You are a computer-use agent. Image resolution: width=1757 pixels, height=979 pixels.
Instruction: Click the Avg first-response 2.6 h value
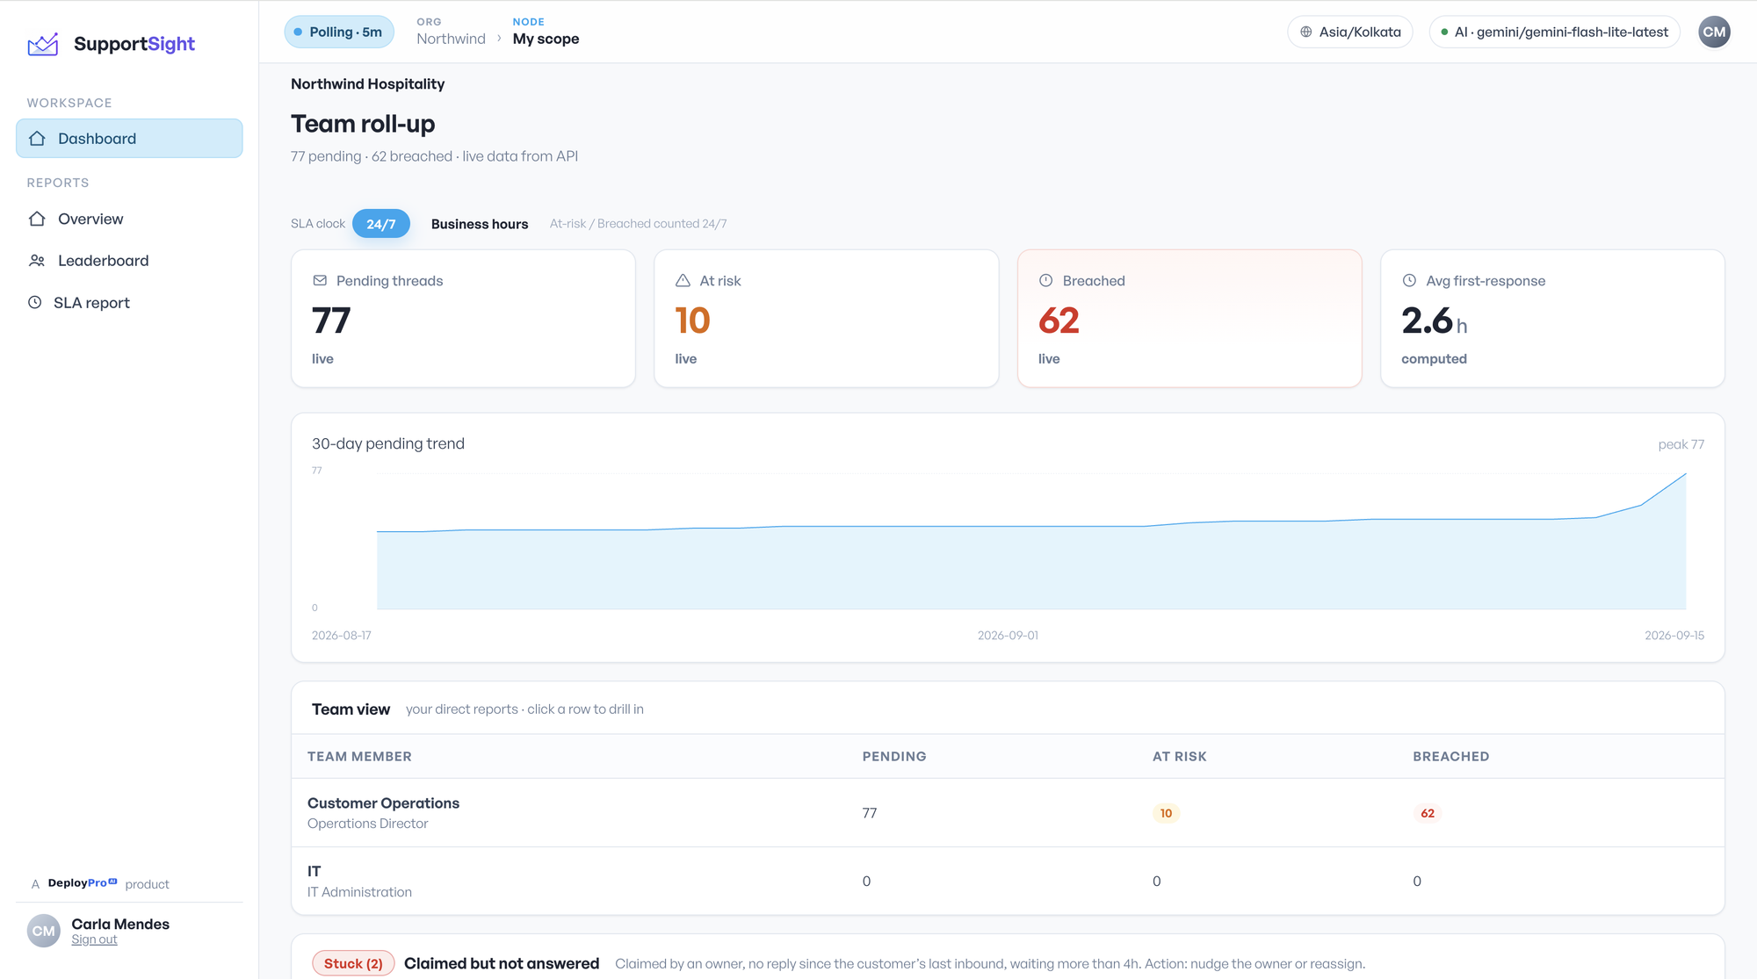pos(1434,321)
